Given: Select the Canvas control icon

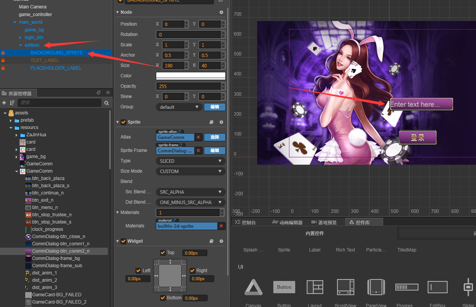Looking at the screenshot, I should point(253,287).
